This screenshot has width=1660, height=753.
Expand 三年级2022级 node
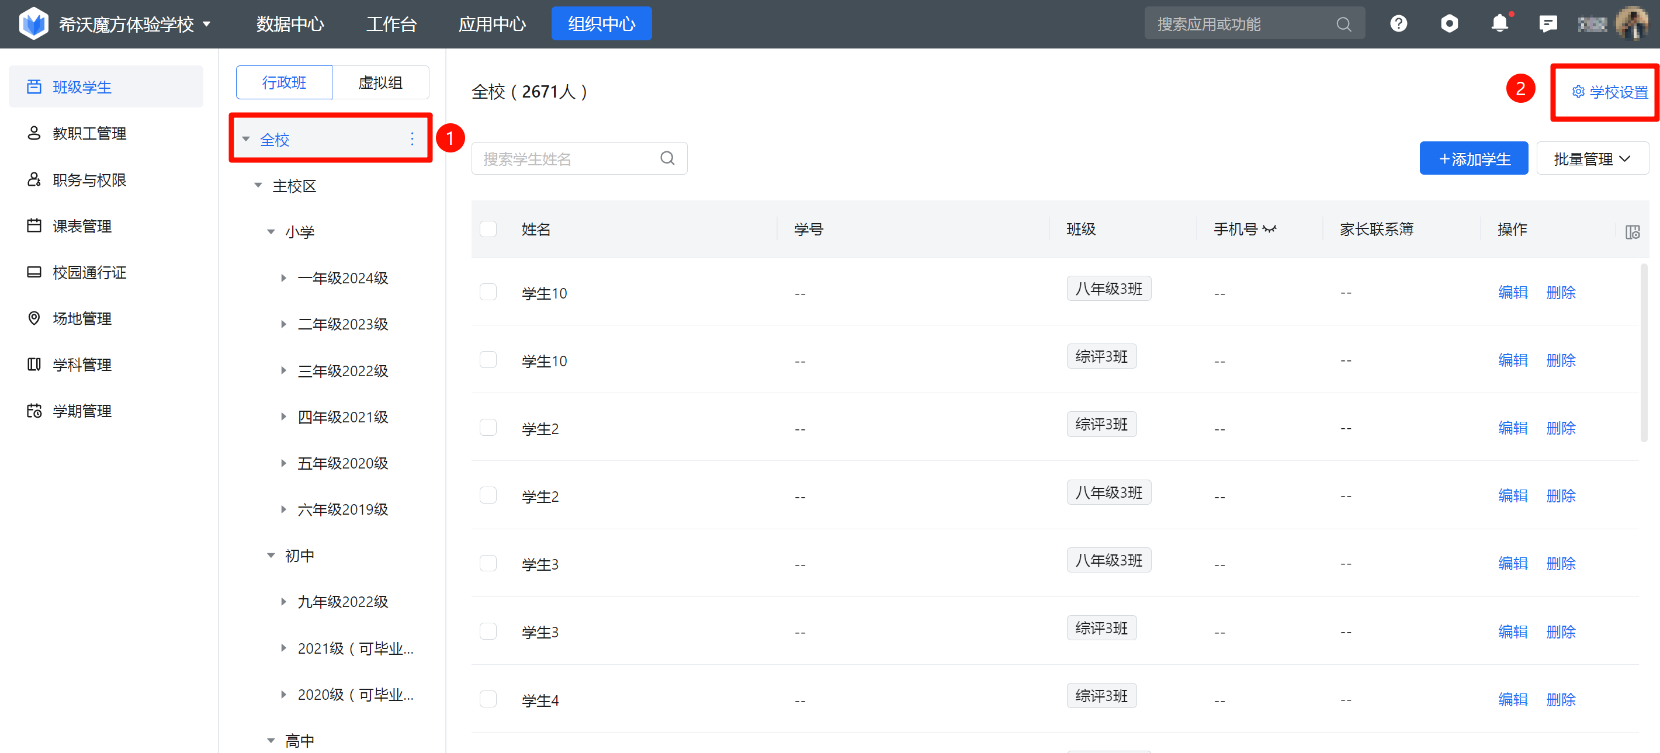(x=283, y=370)
